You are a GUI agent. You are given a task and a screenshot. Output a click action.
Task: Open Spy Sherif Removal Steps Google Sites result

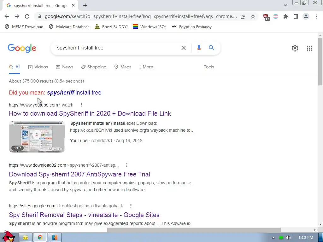tap(84, 215)
